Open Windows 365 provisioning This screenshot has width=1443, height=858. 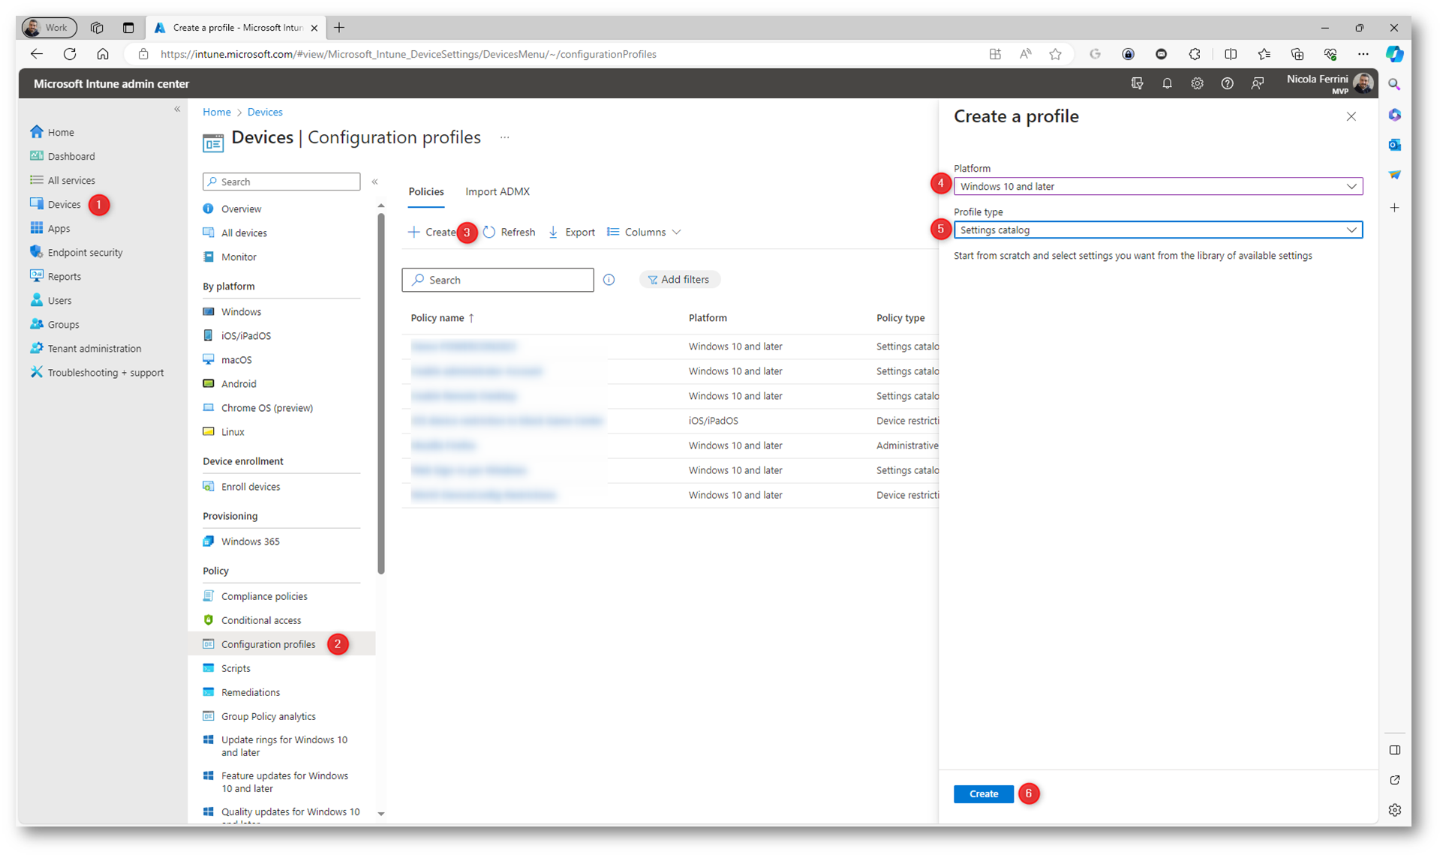click(x=242, y=541)
